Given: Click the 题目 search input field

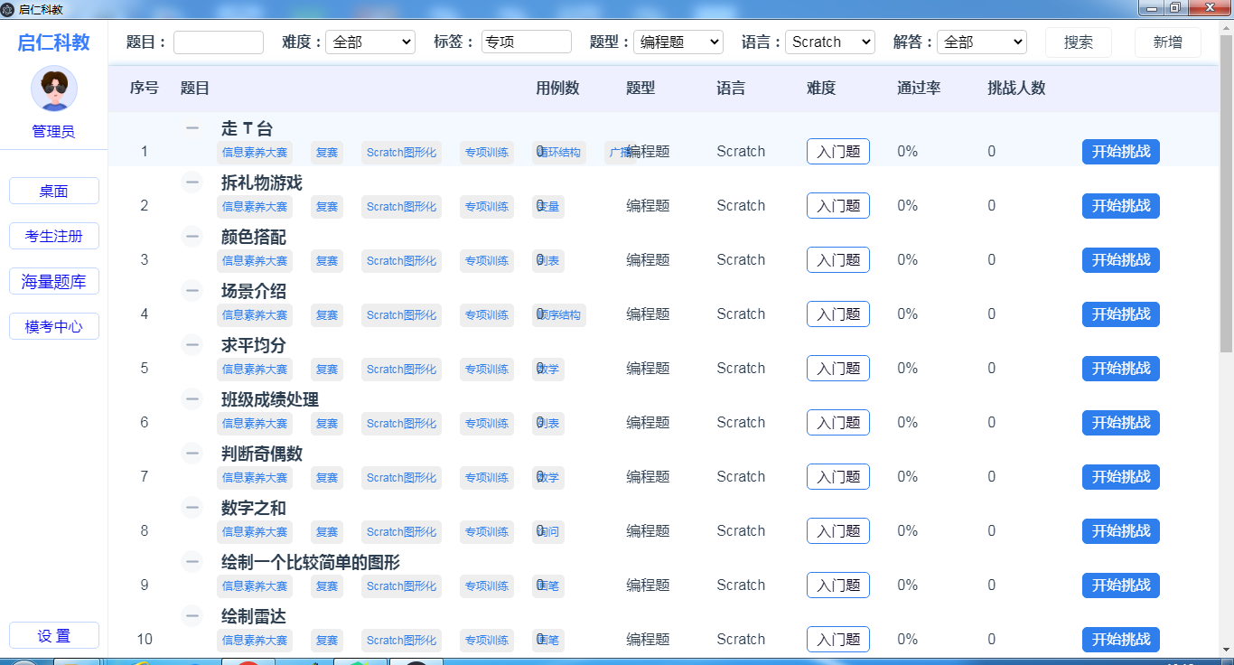Looking at the screenshot, I should point(218,42).
